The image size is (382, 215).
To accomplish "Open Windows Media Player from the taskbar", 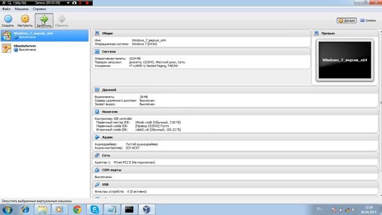I will (x=60, y=210).
